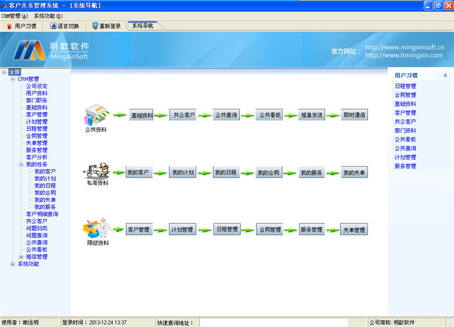Collapse the CRM管理 tree branch

[12, 79]
